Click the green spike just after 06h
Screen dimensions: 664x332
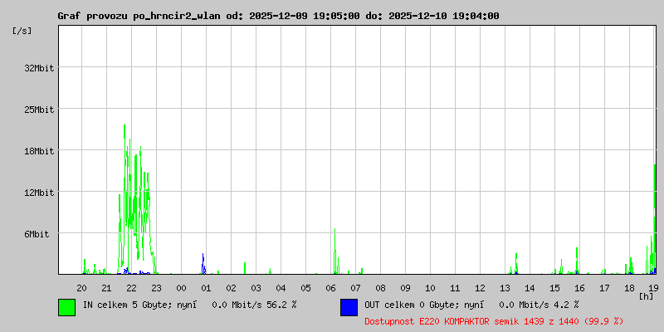pos(335,251)
